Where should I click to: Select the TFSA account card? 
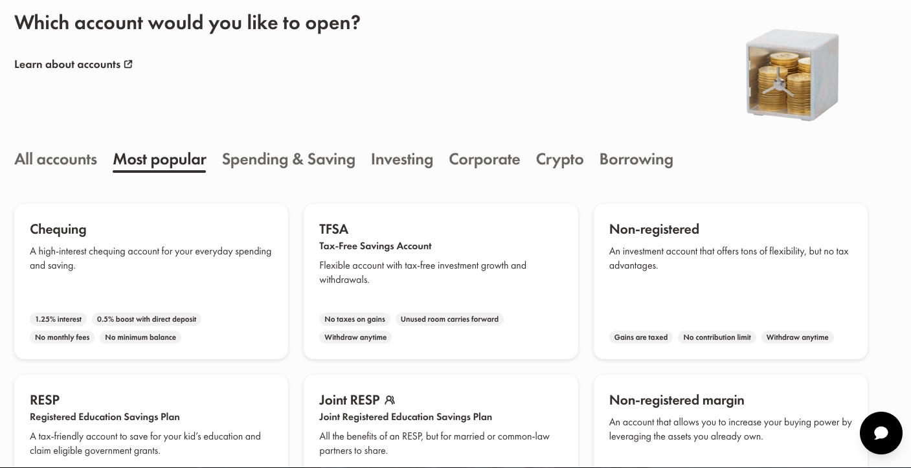point(441,281)
